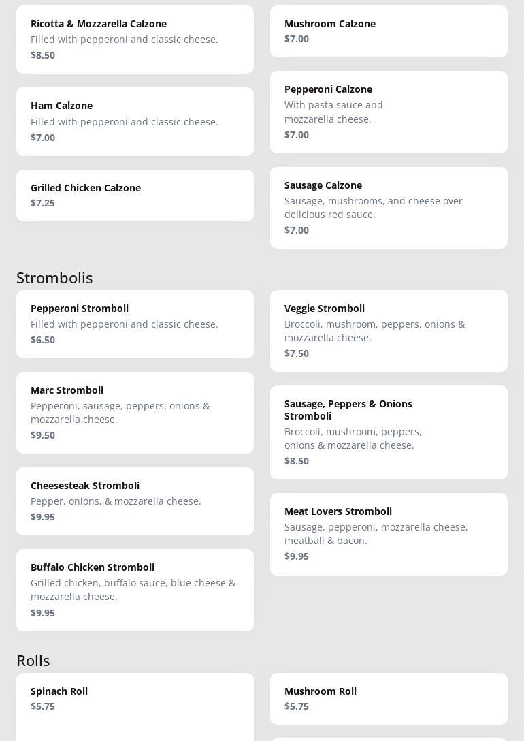The width and height of the screenshot is (524, 741).
Task: Click the Veggie Stromboli $7.50 price
Action: [297, 353]
